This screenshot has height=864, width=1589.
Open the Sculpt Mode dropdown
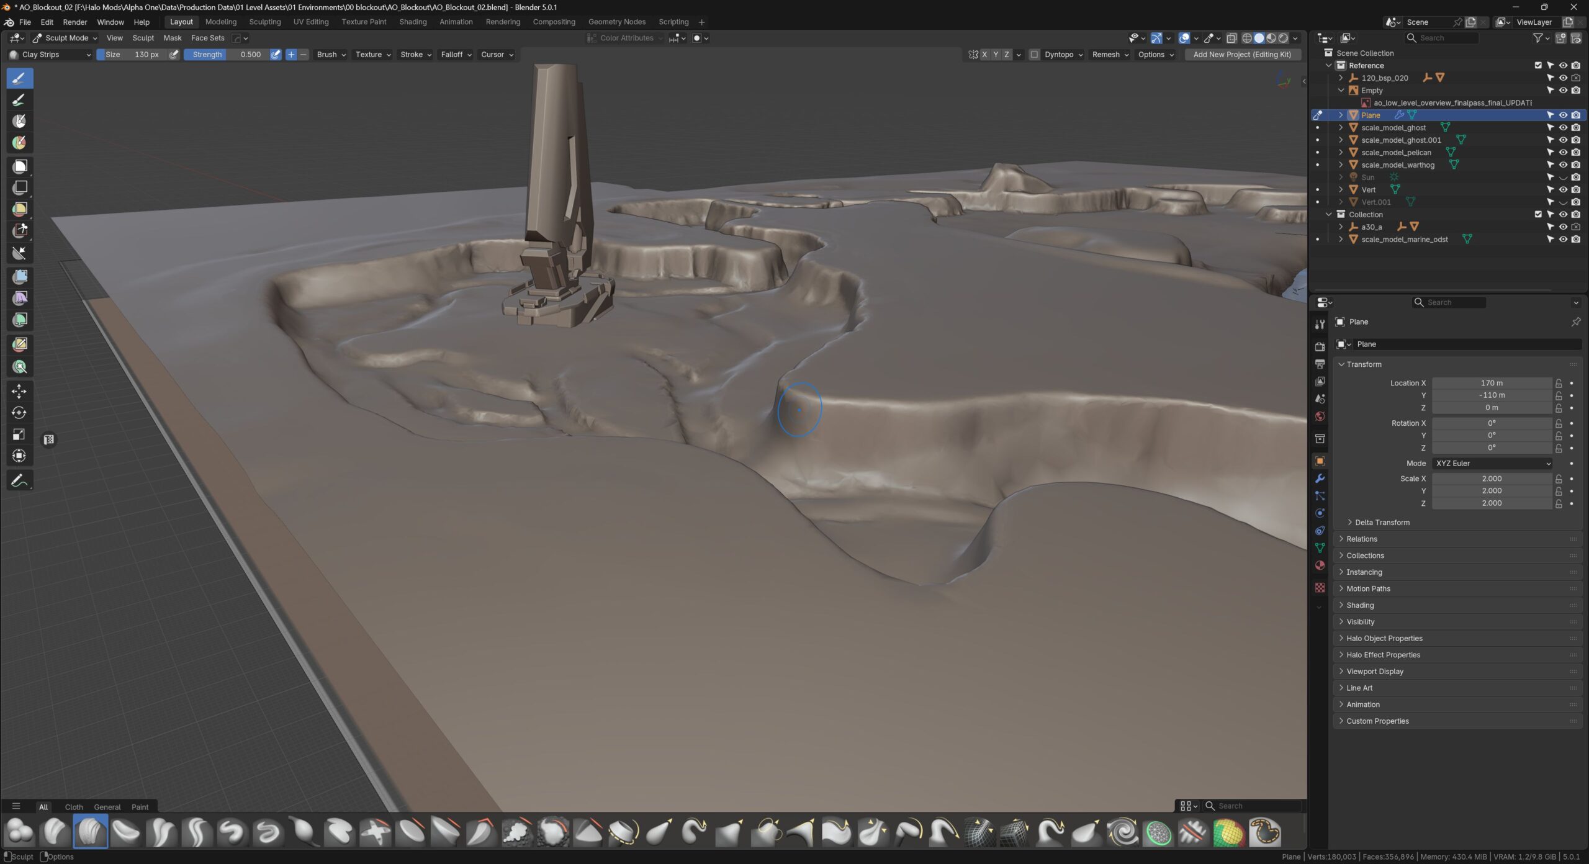click(x=66, y=38)
